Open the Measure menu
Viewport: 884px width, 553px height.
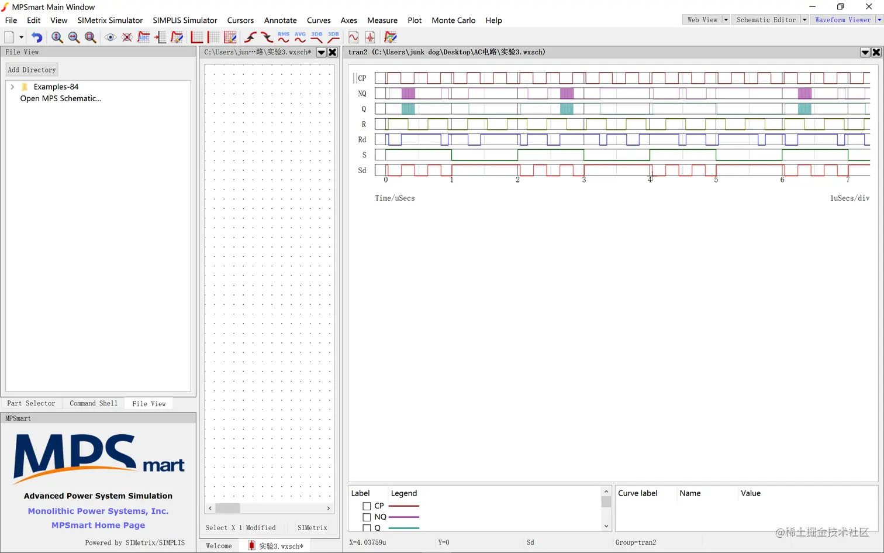pyautogui.click(x=382, y=20)
